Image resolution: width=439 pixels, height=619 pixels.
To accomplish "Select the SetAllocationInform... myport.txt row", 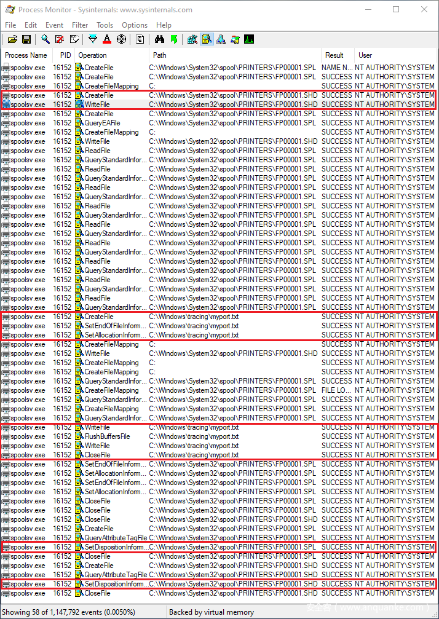I will [219, 335].
